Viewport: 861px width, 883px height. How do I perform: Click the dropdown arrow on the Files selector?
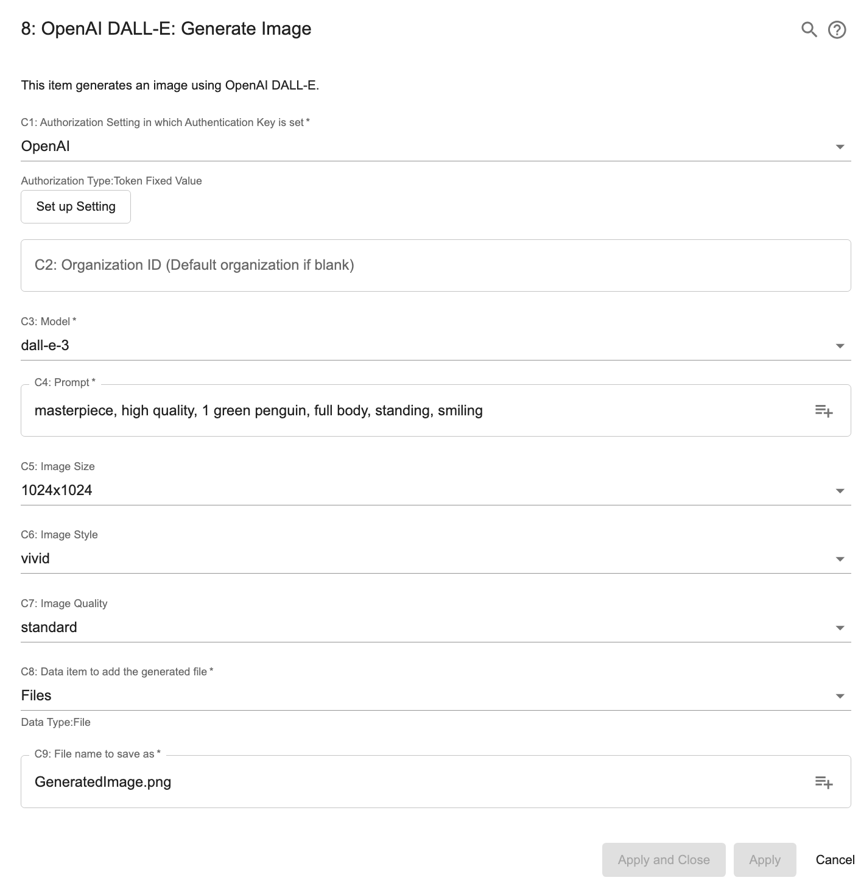click(x=840, y=695)
